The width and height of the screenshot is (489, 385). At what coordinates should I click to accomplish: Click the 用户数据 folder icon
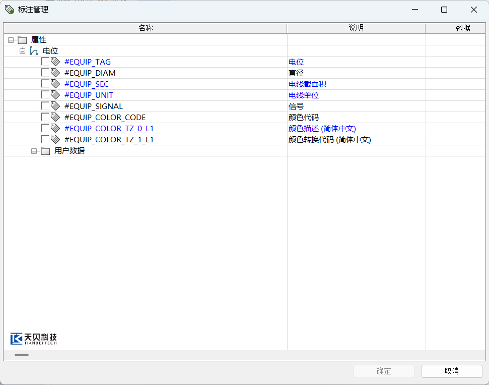45,150
